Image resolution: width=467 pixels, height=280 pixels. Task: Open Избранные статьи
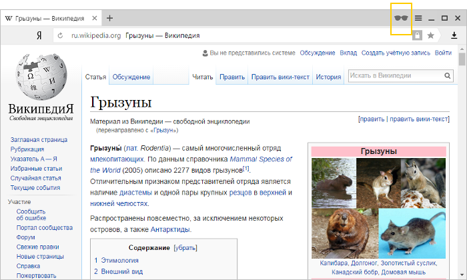36,169
